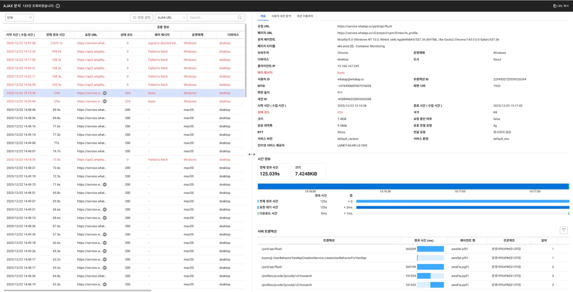
Task: Click the URL 복사 copy icon
Action: (x=554, y=6)
